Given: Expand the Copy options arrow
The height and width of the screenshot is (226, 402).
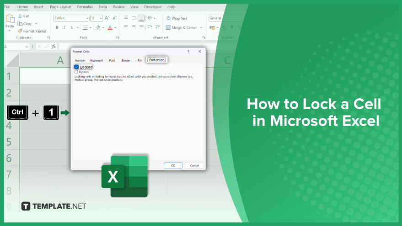Looking at the screenshot, I should [36, 24].
